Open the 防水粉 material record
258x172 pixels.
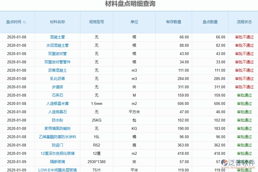pos(57,120)
